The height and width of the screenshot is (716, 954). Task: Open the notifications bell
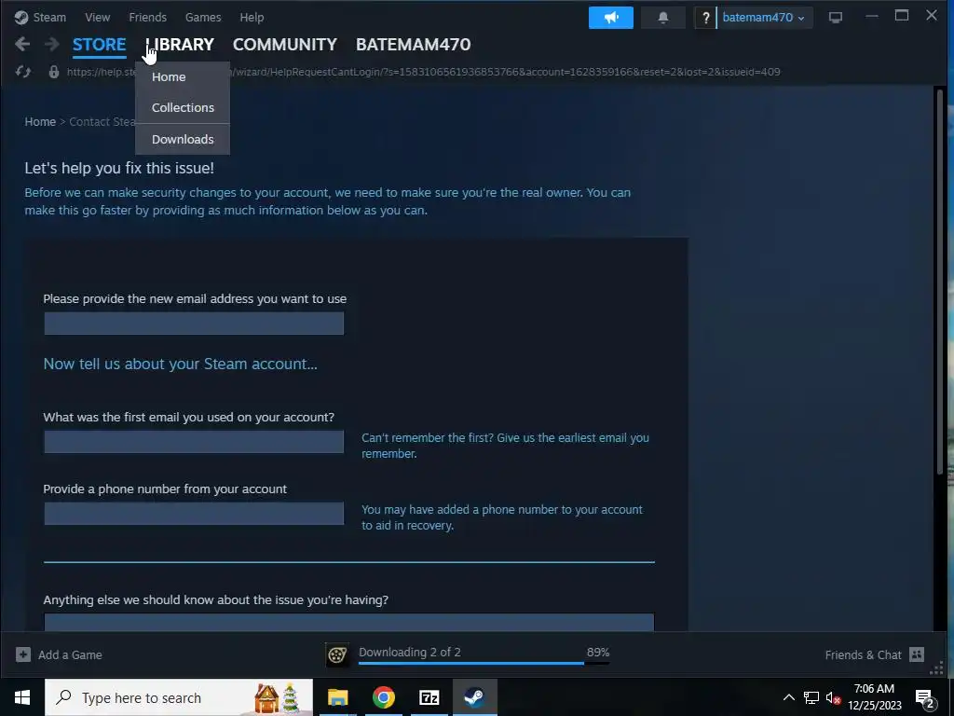pyautogui.click(x=663, y=18)
